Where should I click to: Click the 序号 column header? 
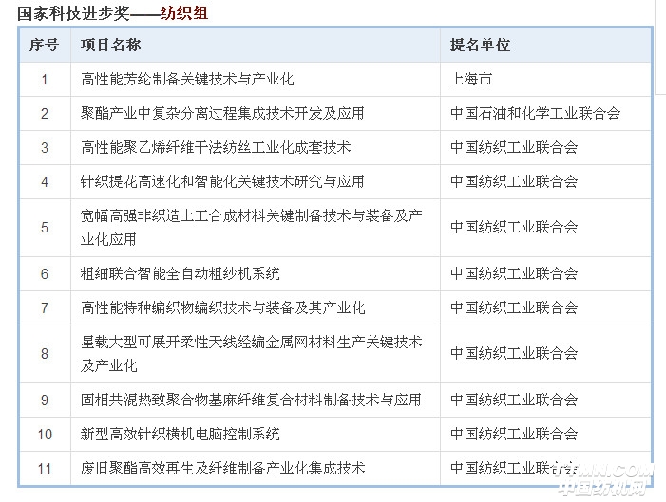[44, 46]
